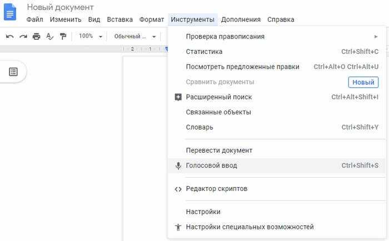
Task: Click the Новый документ title field
Action: [60, 7]
